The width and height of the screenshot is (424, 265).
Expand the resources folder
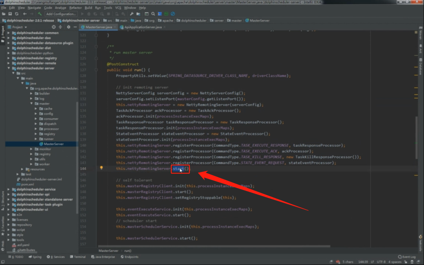pos(22,169)
